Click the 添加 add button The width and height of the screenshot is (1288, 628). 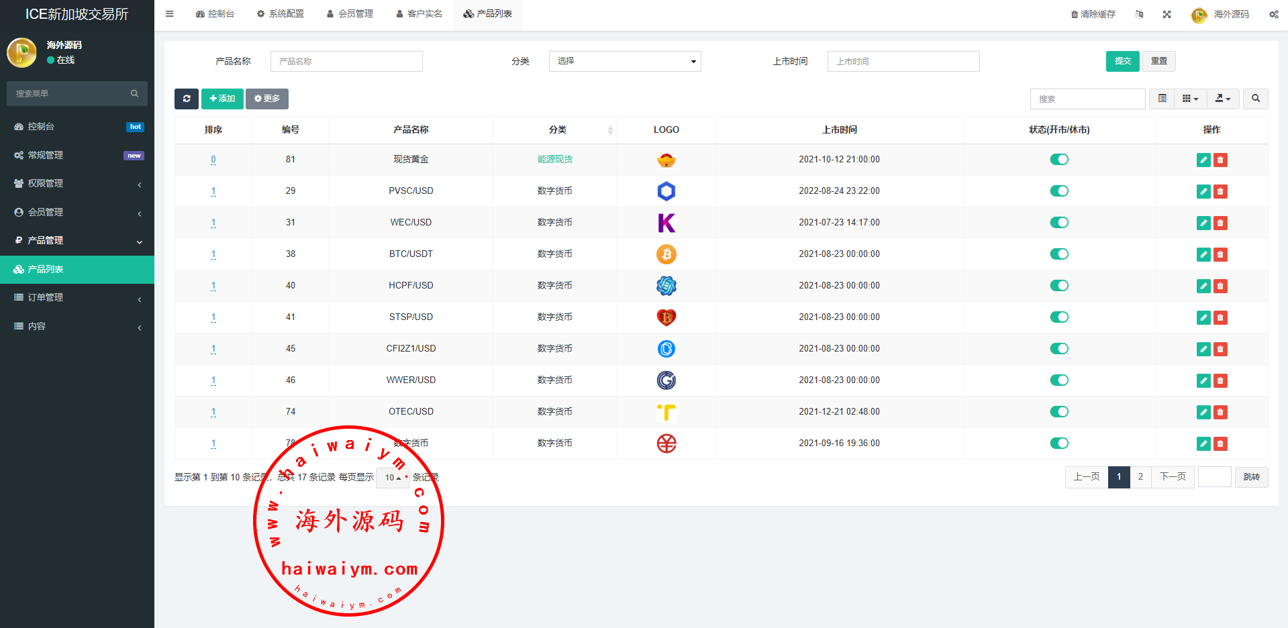222,99
